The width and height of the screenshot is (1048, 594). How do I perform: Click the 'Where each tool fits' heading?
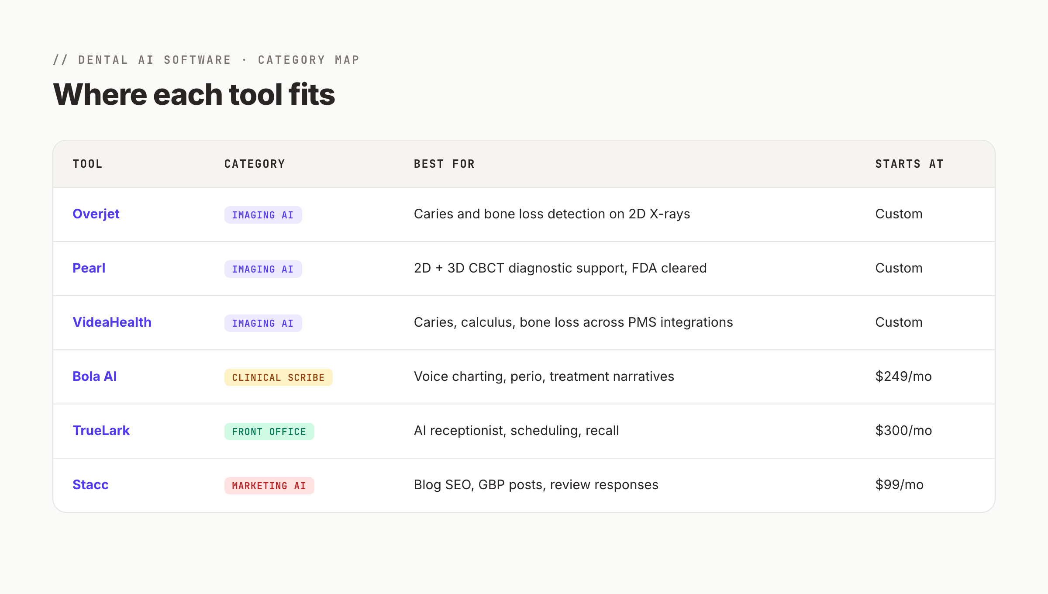(x=194, y=94)
